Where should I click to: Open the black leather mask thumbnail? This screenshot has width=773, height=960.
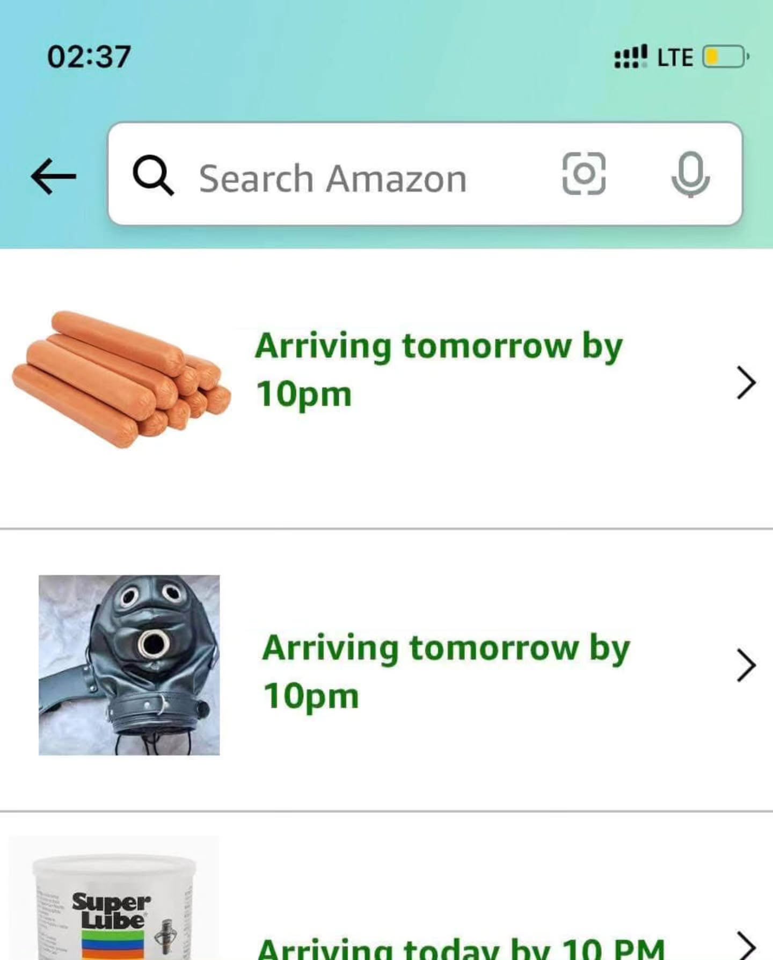[129, 665]
